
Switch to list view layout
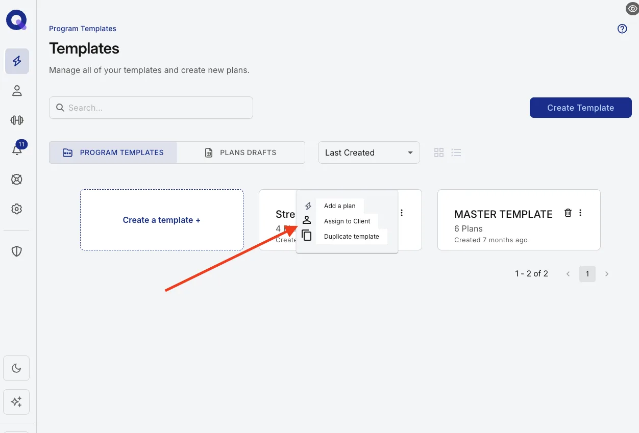[x=456, y=152]
